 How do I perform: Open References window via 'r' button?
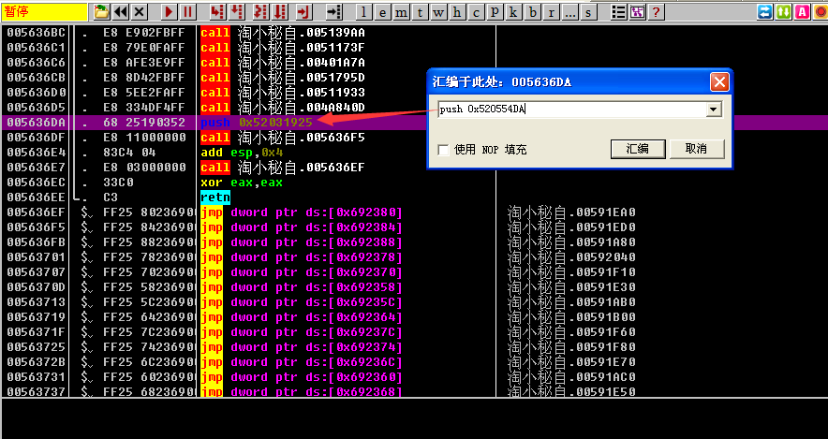click(551, 12)
